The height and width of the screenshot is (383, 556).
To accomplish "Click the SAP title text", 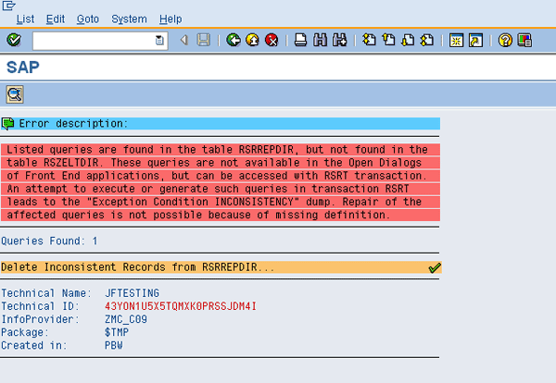I will (x=22, y=68).
